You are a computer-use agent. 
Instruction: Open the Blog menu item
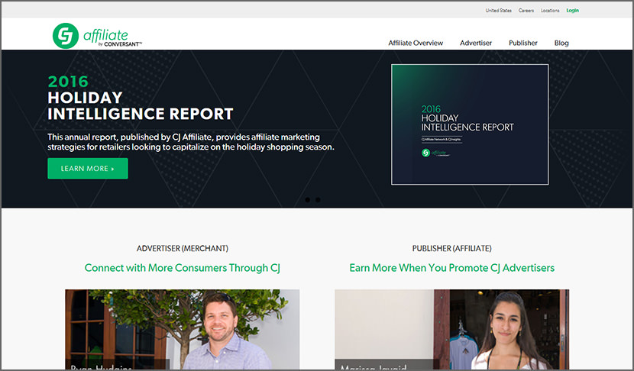[561, 43]
